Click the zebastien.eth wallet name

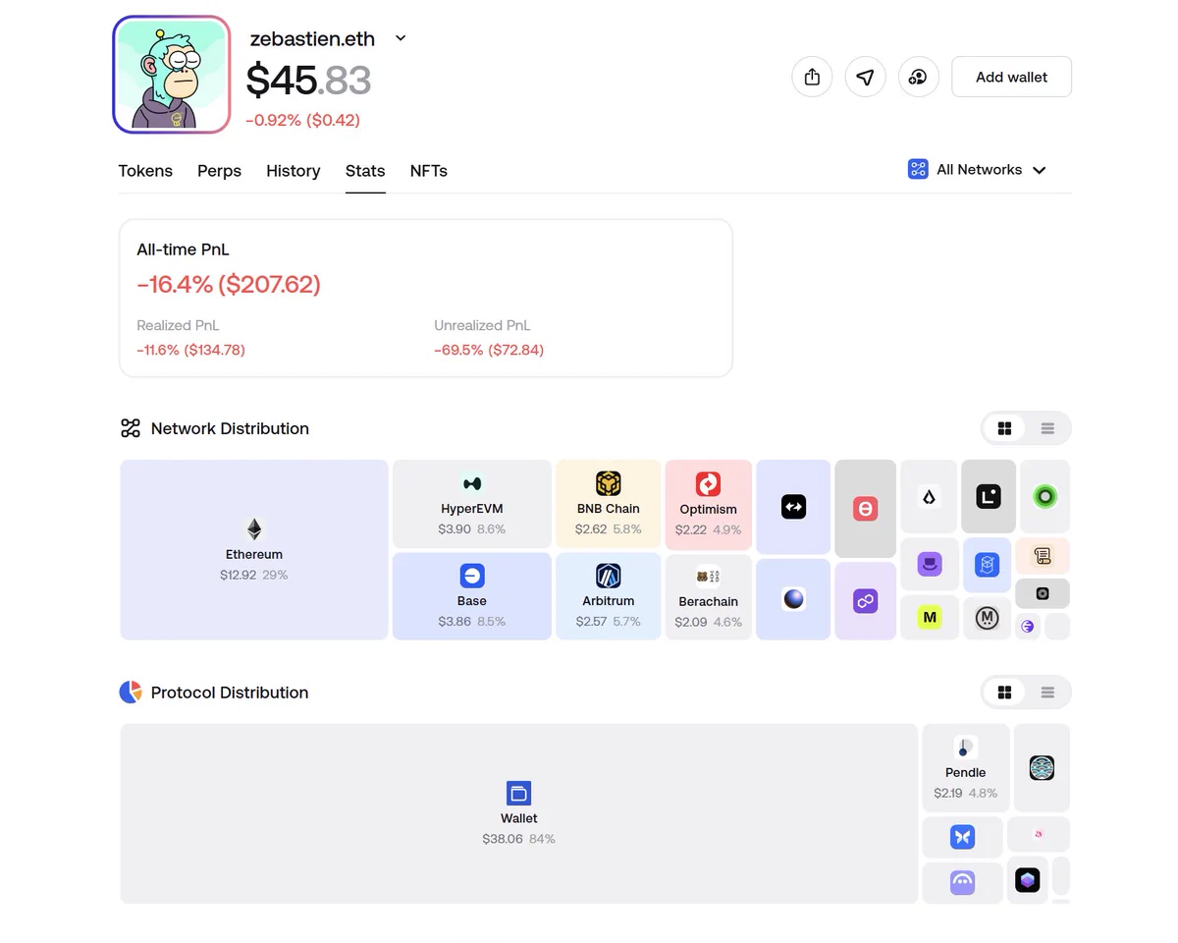pyautogui.click(x=312, y=39)
